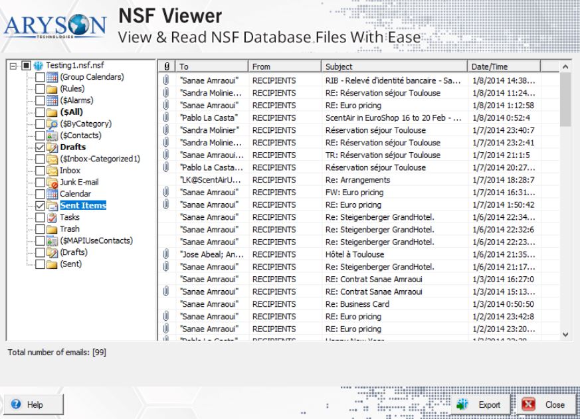This screenshot has height=419, width=580.
Task: Uncheck the Drafts folder checkbox
Action: coord(40,147)
